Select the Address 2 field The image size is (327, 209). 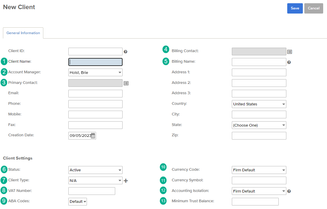coord(259,83)
